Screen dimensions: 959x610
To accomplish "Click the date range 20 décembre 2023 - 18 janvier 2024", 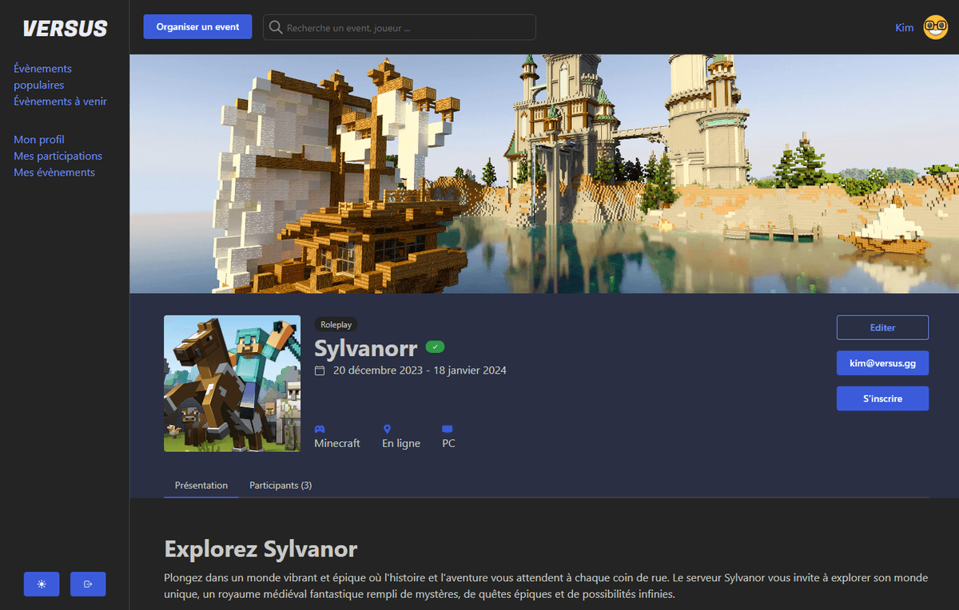I will pyautogui.click(x=420, y=370).
